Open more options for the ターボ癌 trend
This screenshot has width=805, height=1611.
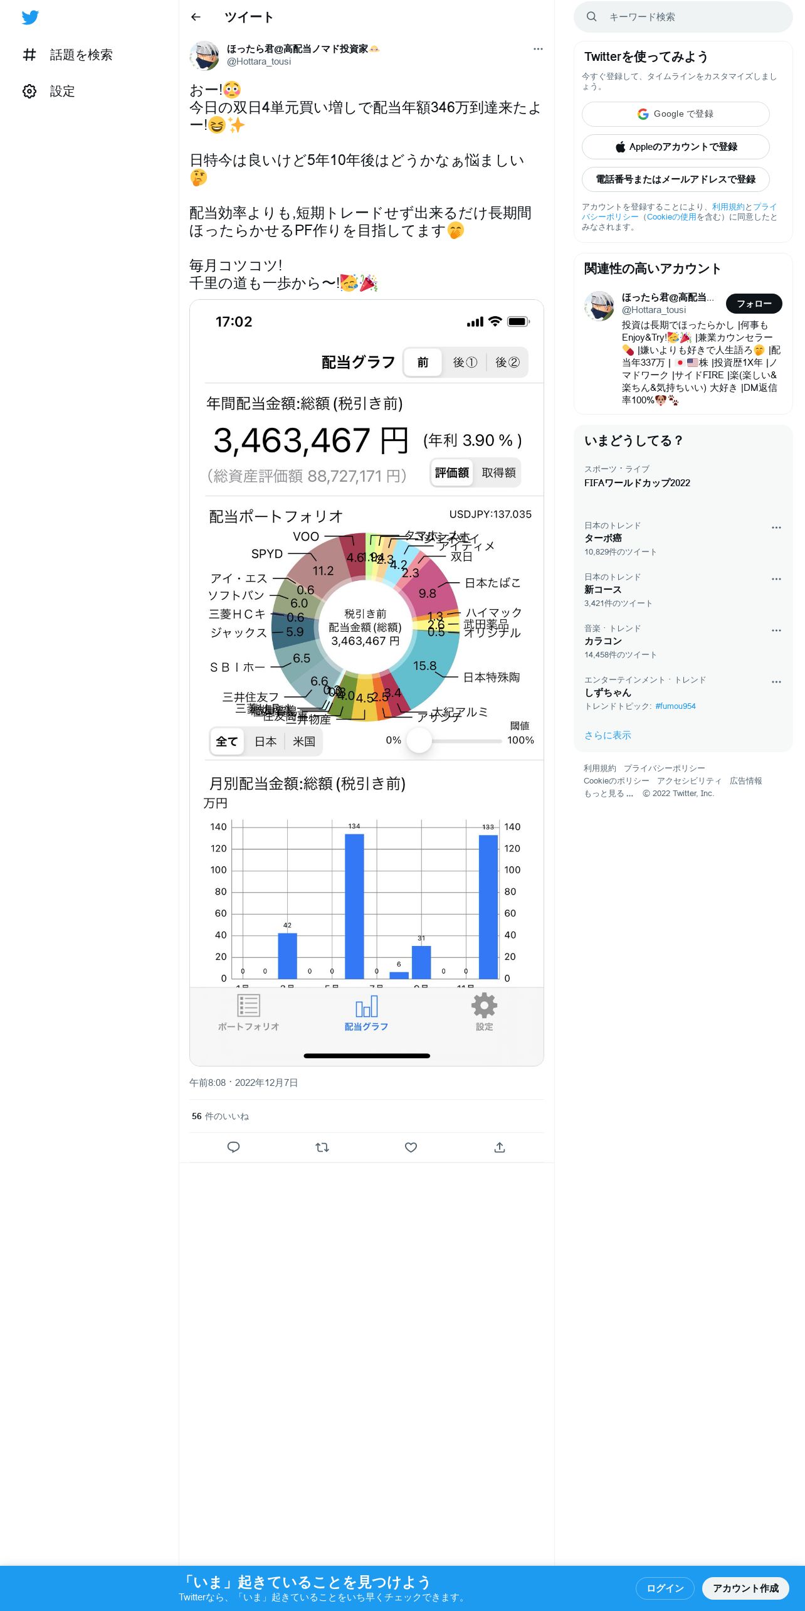click(x=776, y=528)
